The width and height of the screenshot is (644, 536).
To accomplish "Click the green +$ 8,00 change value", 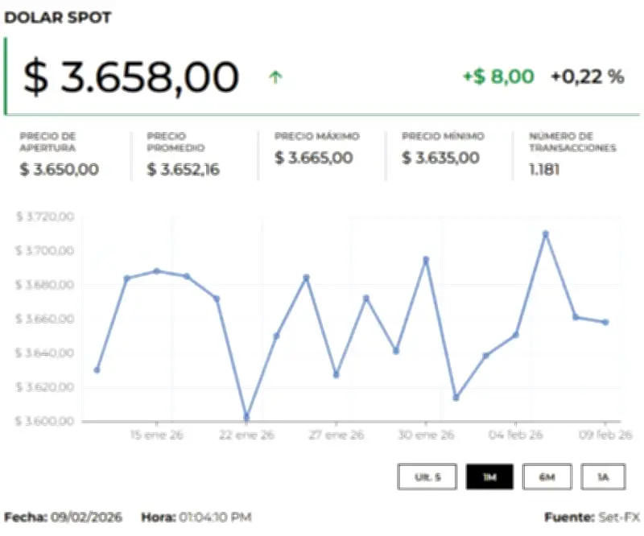I will pyautogui.click(x=498, y=76).
